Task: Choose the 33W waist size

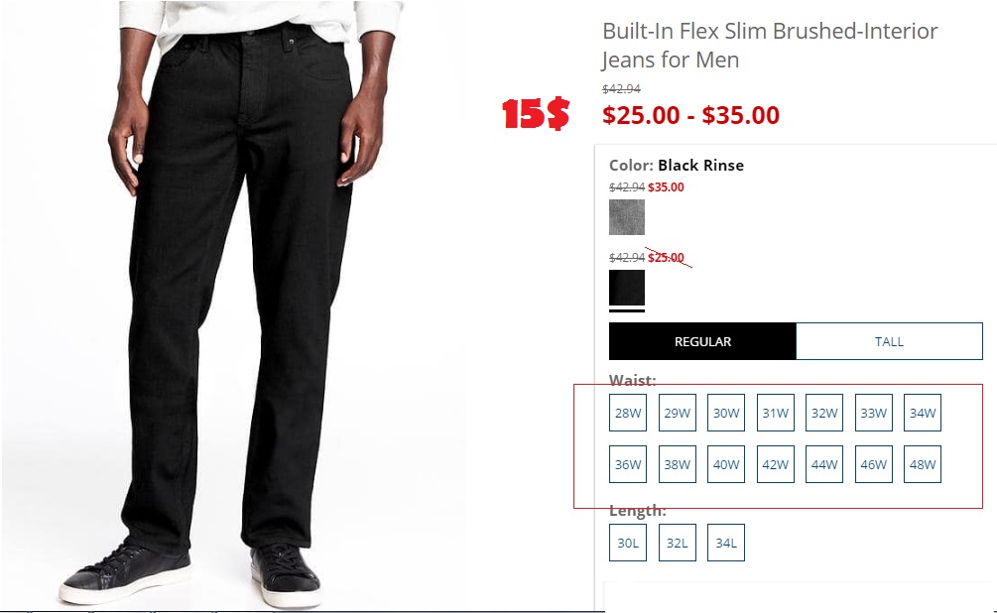Action: click(874, 413)
